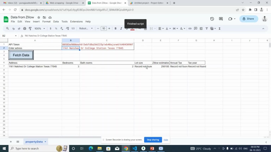Collapse the toolbar with the up chevron
The image size is (271, 152).
click(x=263, y=29)
